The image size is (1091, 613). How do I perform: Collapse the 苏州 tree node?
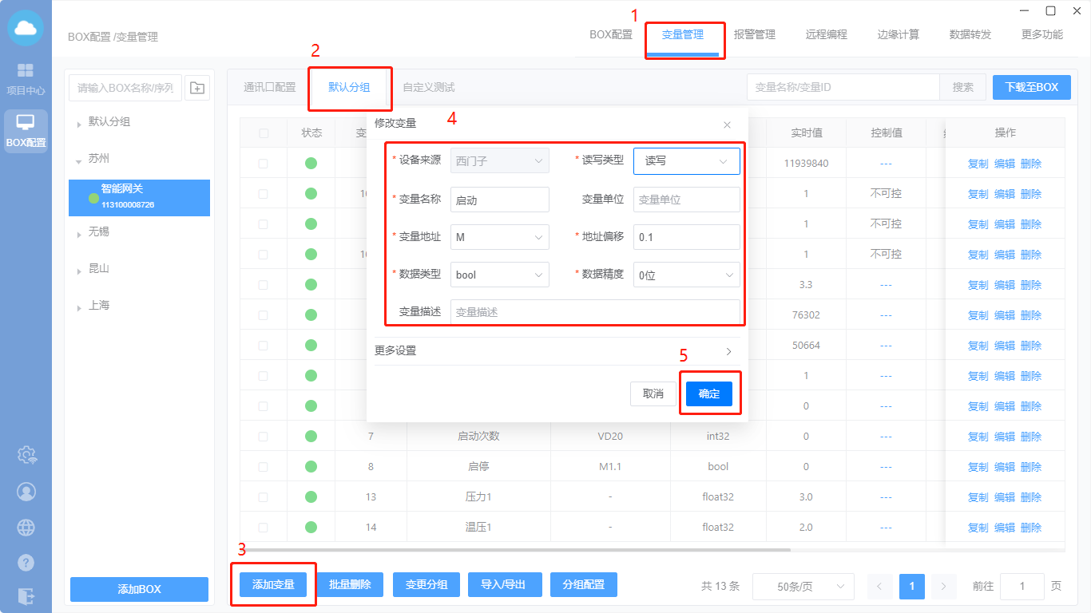click(x=79, y=161)
